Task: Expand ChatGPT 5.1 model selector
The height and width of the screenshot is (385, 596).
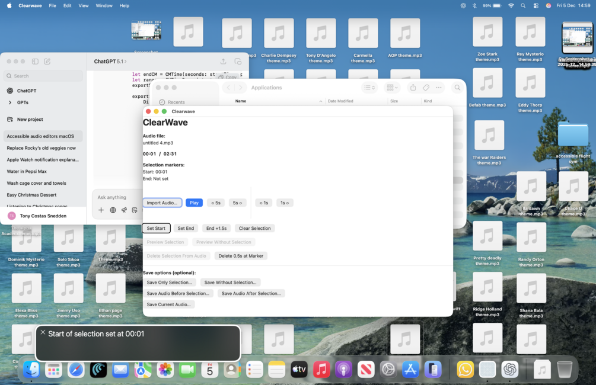Action: 110,61
